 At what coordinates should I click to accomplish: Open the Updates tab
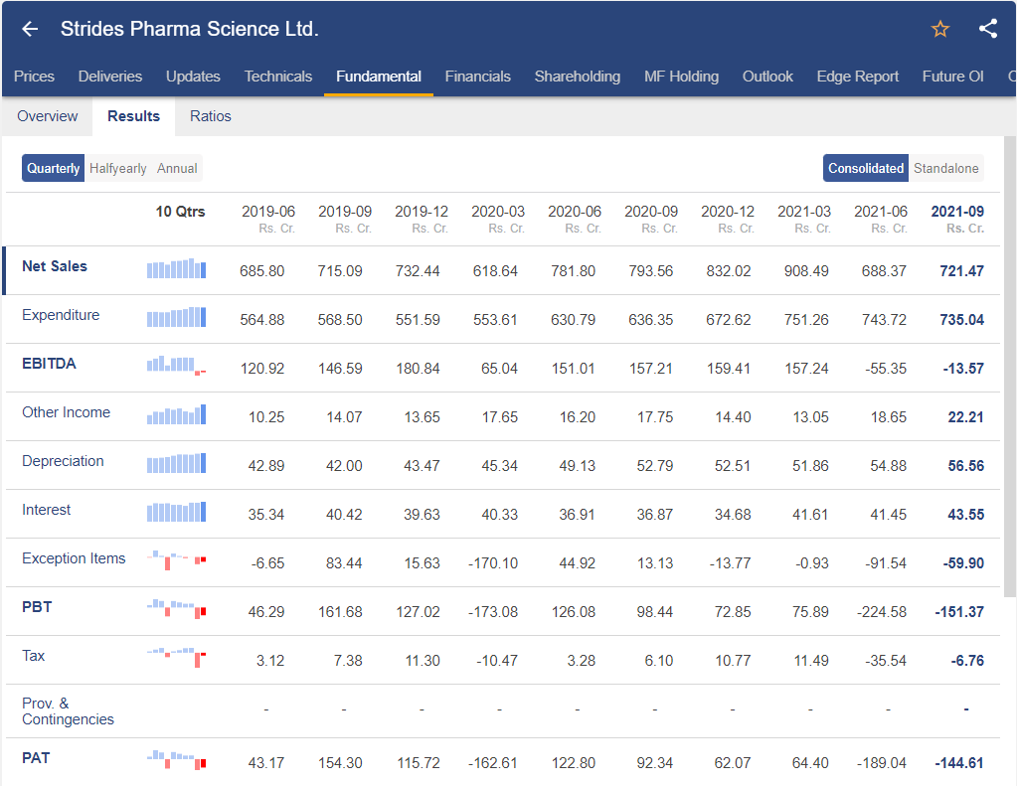coord(193,77)
